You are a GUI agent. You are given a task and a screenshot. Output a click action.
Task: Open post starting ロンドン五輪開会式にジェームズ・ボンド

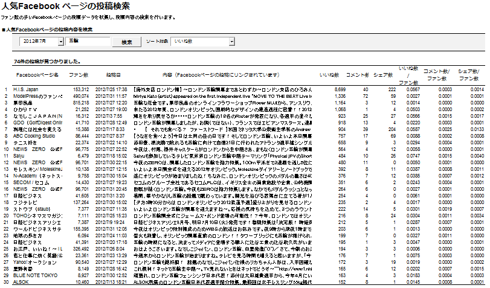coord(222,216)
